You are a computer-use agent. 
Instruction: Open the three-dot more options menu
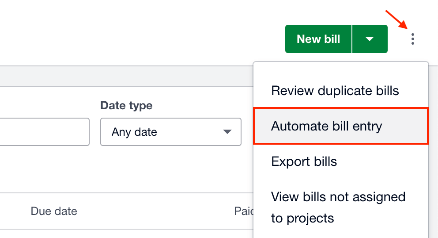point(412,39)
